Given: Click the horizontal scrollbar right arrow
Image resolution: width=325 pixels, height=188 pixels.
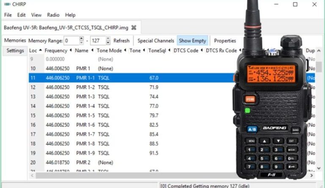Looking at the screenshot, I should click(x=311, y=176).
